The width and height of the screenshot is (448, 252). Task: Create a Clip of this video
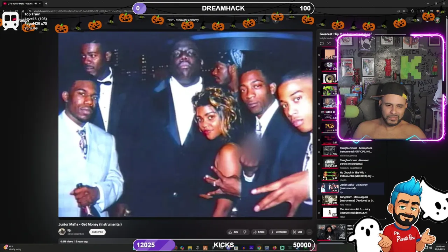297,232
